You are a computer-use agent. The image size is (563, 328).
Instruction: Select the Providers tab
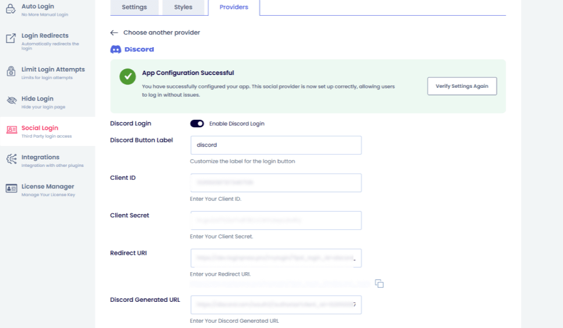234,7
